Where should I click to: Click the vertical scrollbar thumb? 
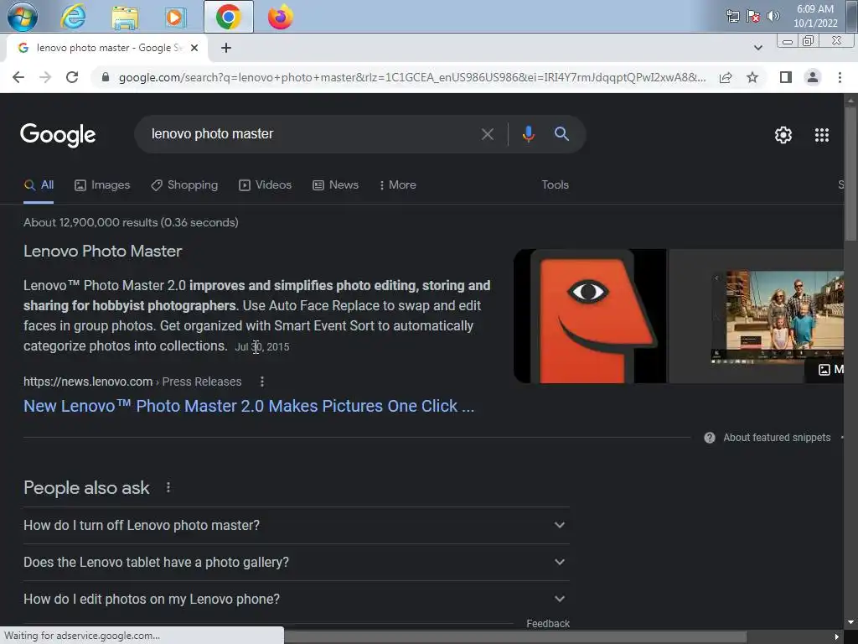(x=850, y=173)
